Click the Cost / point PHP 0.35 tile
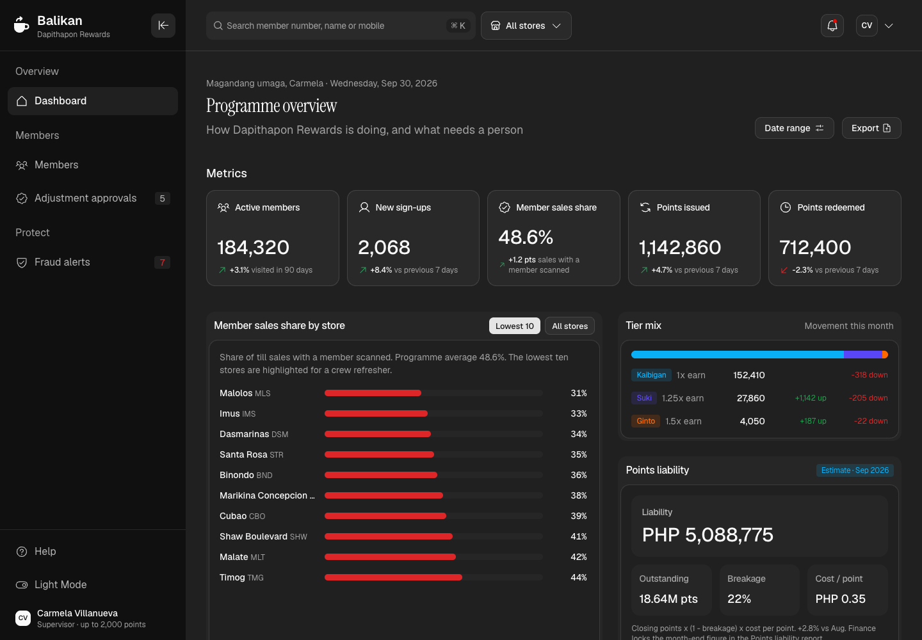This screenshot has height=640, width=922. [x=848, y=590]
